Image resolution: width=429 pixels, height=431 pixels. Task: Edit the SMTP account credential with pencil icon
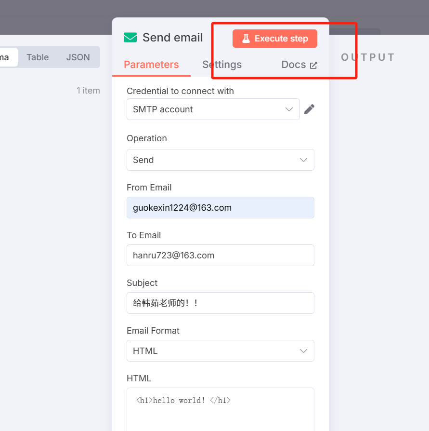(309, 109)
